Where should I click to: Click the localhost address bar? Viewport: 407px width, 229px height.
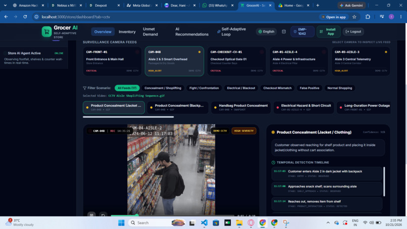point(177,17)
